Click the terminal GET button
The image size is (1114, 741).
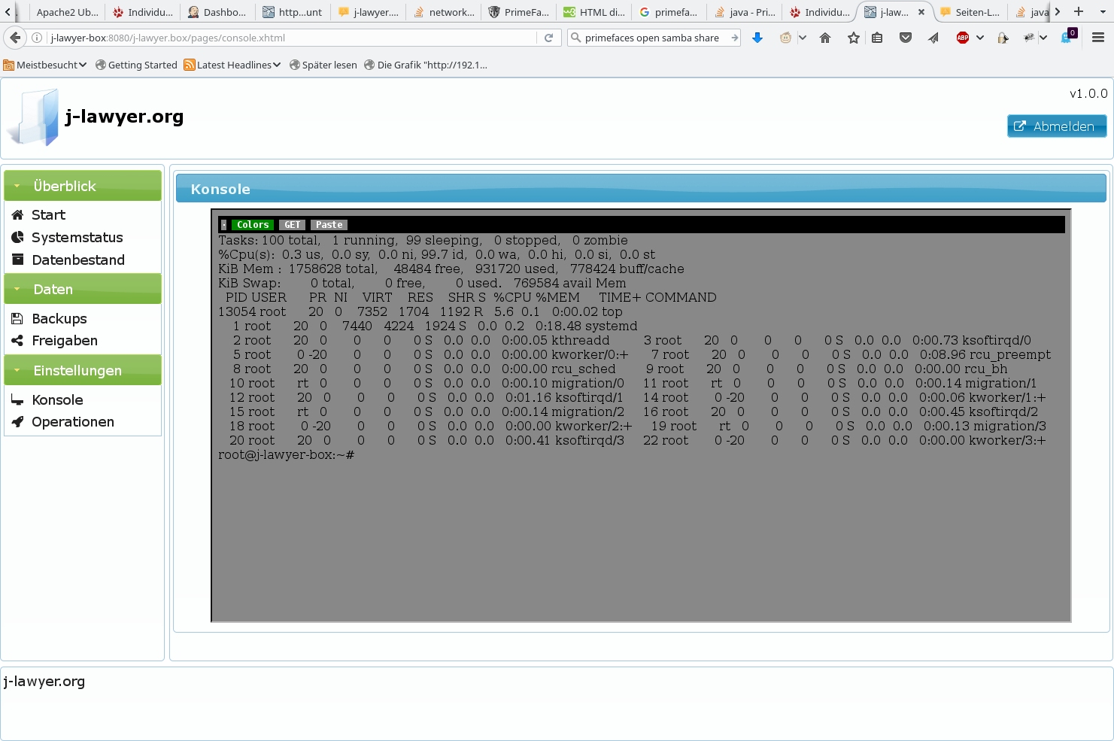292,225
